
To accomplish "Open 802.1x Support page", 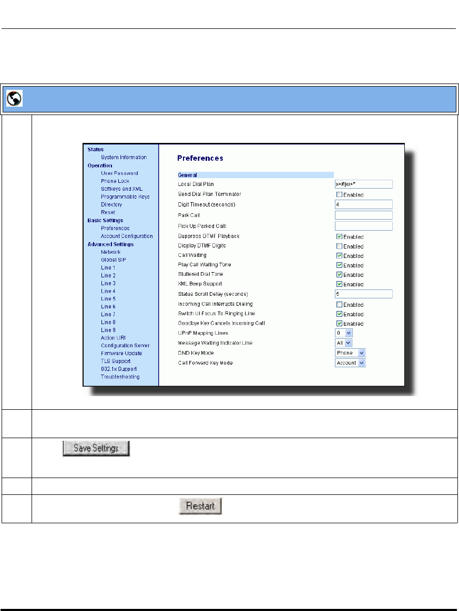I will click(x=118, y=369).
